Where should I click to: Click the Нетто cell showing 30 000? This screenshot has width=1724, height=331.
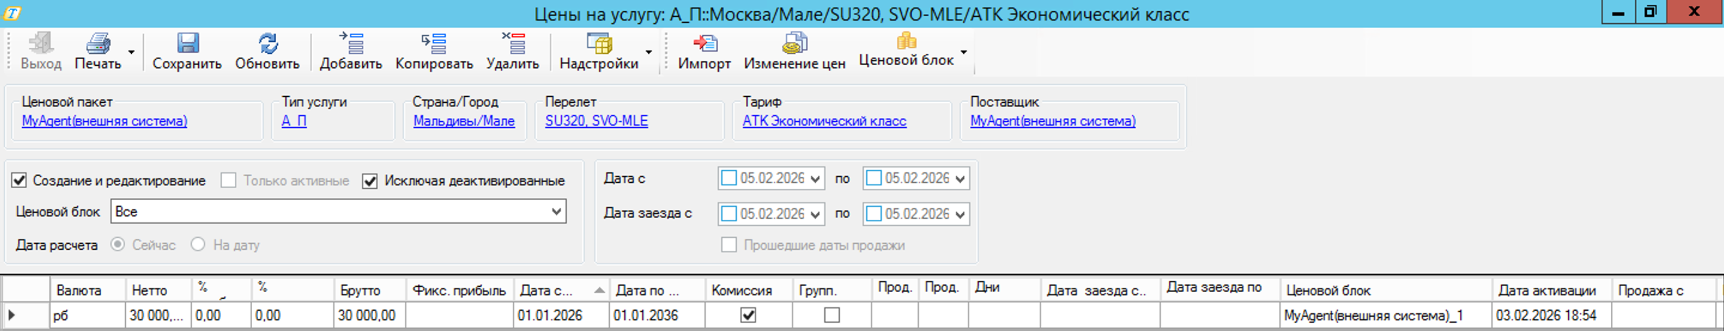pos(156,315)
